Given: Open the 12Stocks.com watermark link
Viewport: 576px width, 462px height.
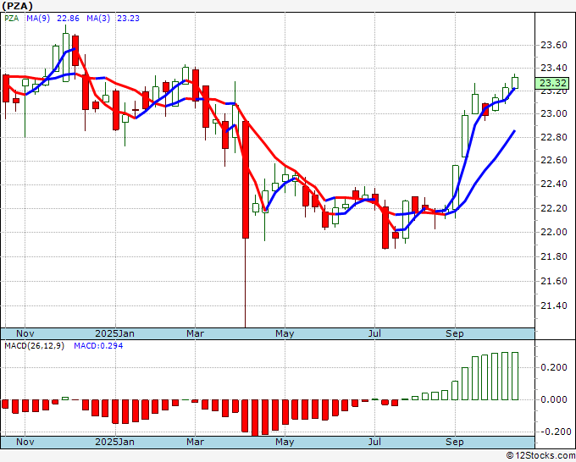Looking at the screenshot, I should (540, 456).
